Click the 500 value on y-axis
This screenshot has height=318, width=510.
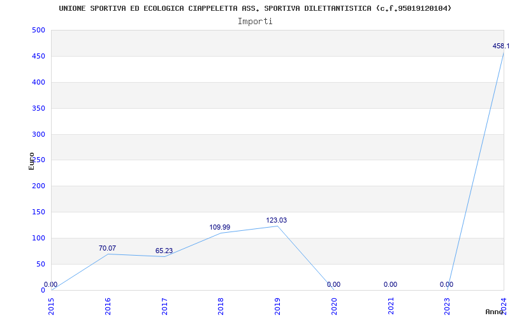pyautogui.click(x=38, y=30)
